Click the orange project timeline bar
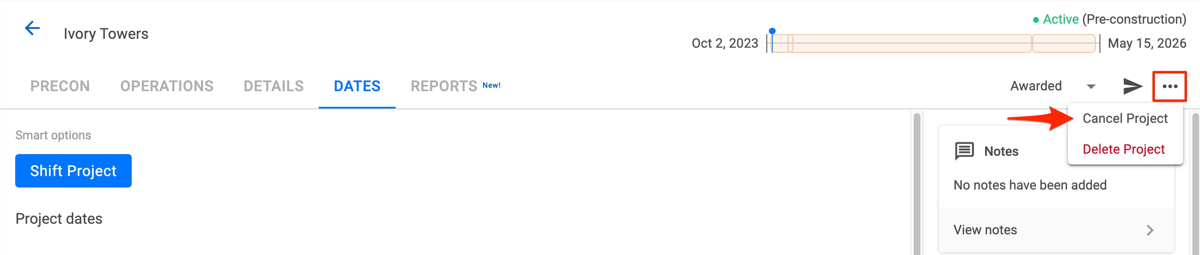Image resolution: width=1200 pixels, height=255 pixels. coord(933,43)
